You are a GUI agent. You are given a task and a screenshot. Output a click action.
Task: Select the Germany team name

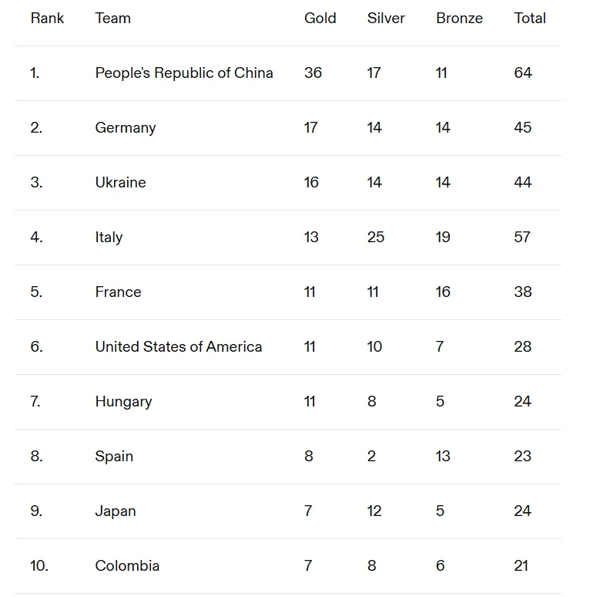point(126,128)
